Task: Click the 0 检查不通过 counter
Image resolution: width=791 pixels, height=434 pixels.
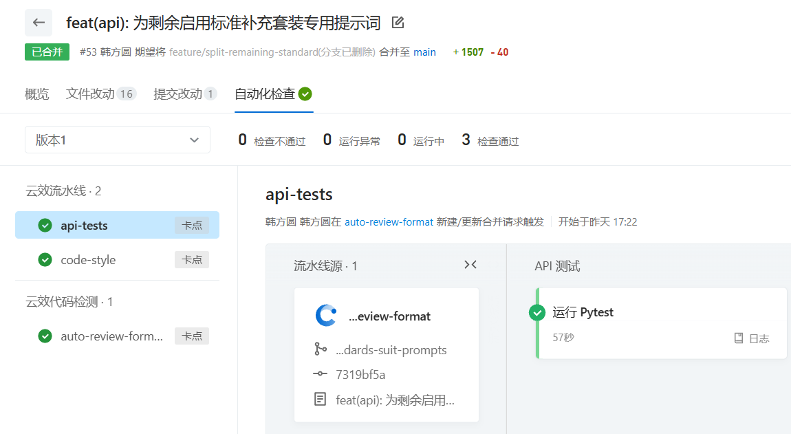Action: tap(272, 140)
